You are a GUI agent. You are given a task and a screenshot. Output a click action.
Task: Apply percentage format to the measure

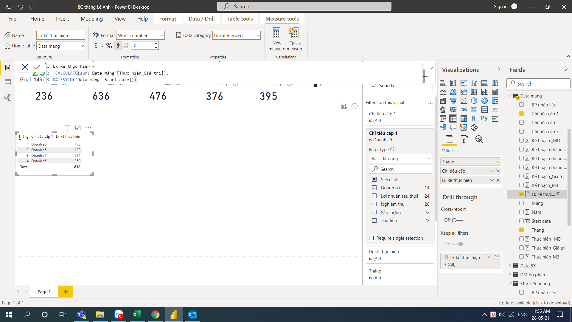point(109,46)
